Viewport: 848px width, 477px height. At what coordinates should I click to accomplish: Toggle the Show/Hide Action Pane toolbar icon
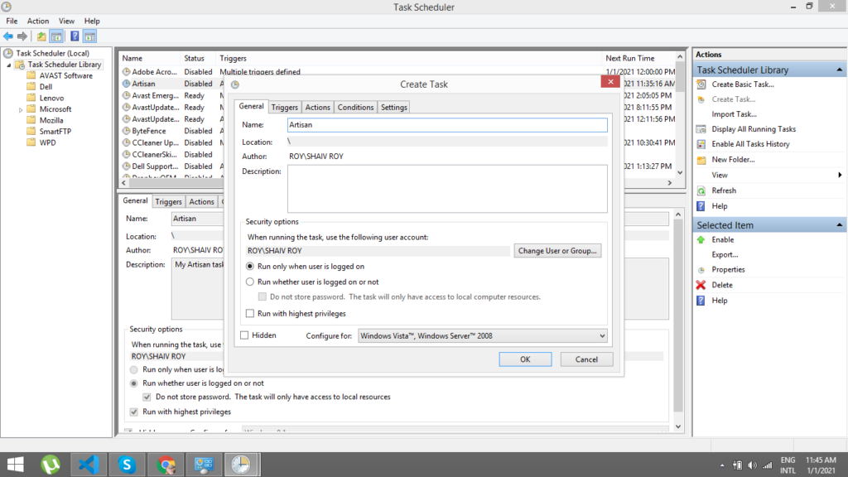coord(89,36)
